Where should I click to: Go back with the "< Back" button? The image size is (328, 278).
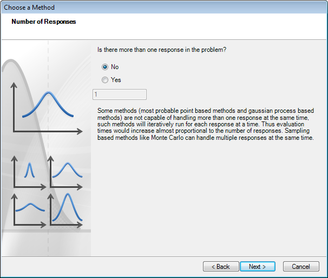pyautogui.click(x=221, y=267)
